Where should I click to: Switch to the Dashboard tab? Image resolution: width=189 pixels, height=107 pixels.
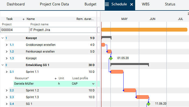point(16,4)
